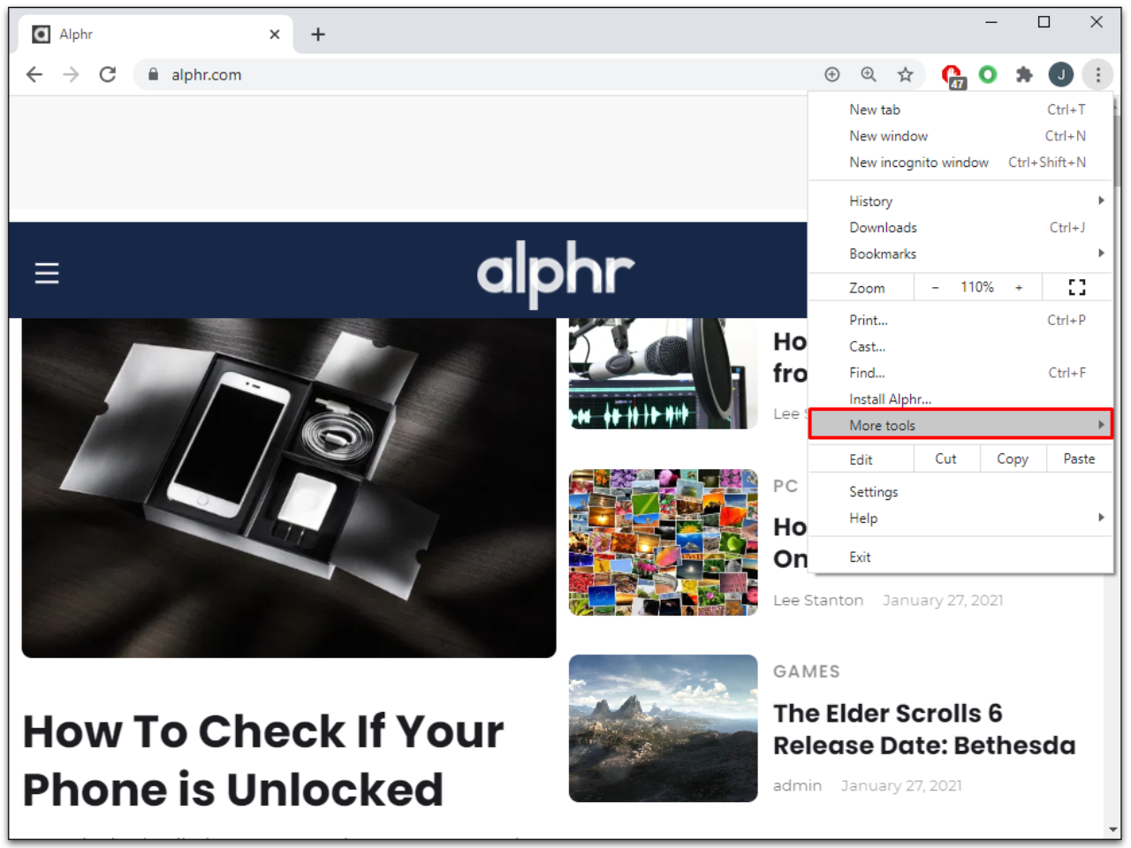Image resolution: width=1131 pixels, height=848 pixels.
Task: Click the profile avatar J
Action: click(1060, 74)
